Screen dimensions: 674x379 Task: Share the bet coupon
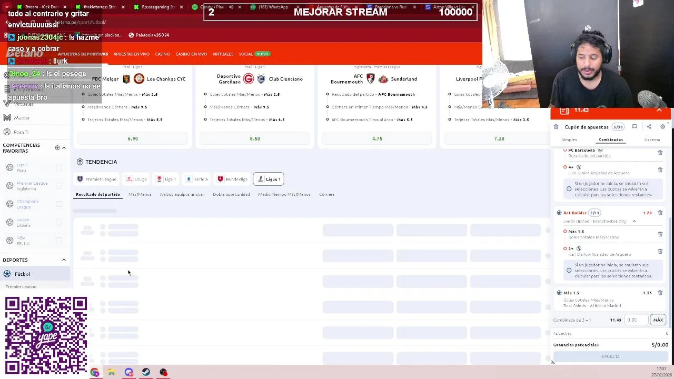point(649,127)
